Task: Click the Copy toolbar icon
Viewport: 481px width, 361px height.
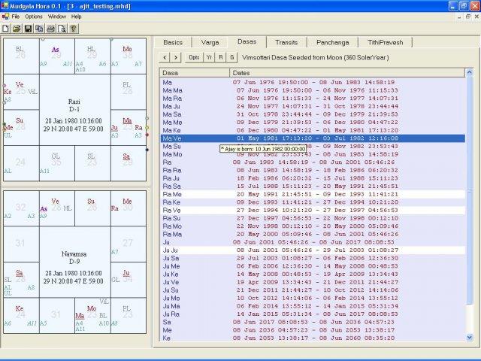Action: tap(39, 29)
